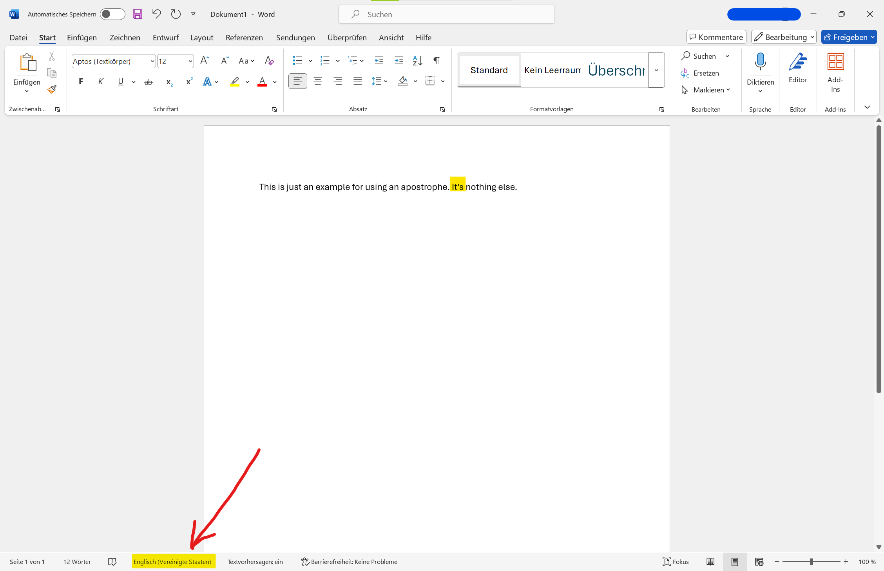This screenshot has height=571, width=884.
Task: Click the zoom slider handle
Action: [x=811, y=562]
